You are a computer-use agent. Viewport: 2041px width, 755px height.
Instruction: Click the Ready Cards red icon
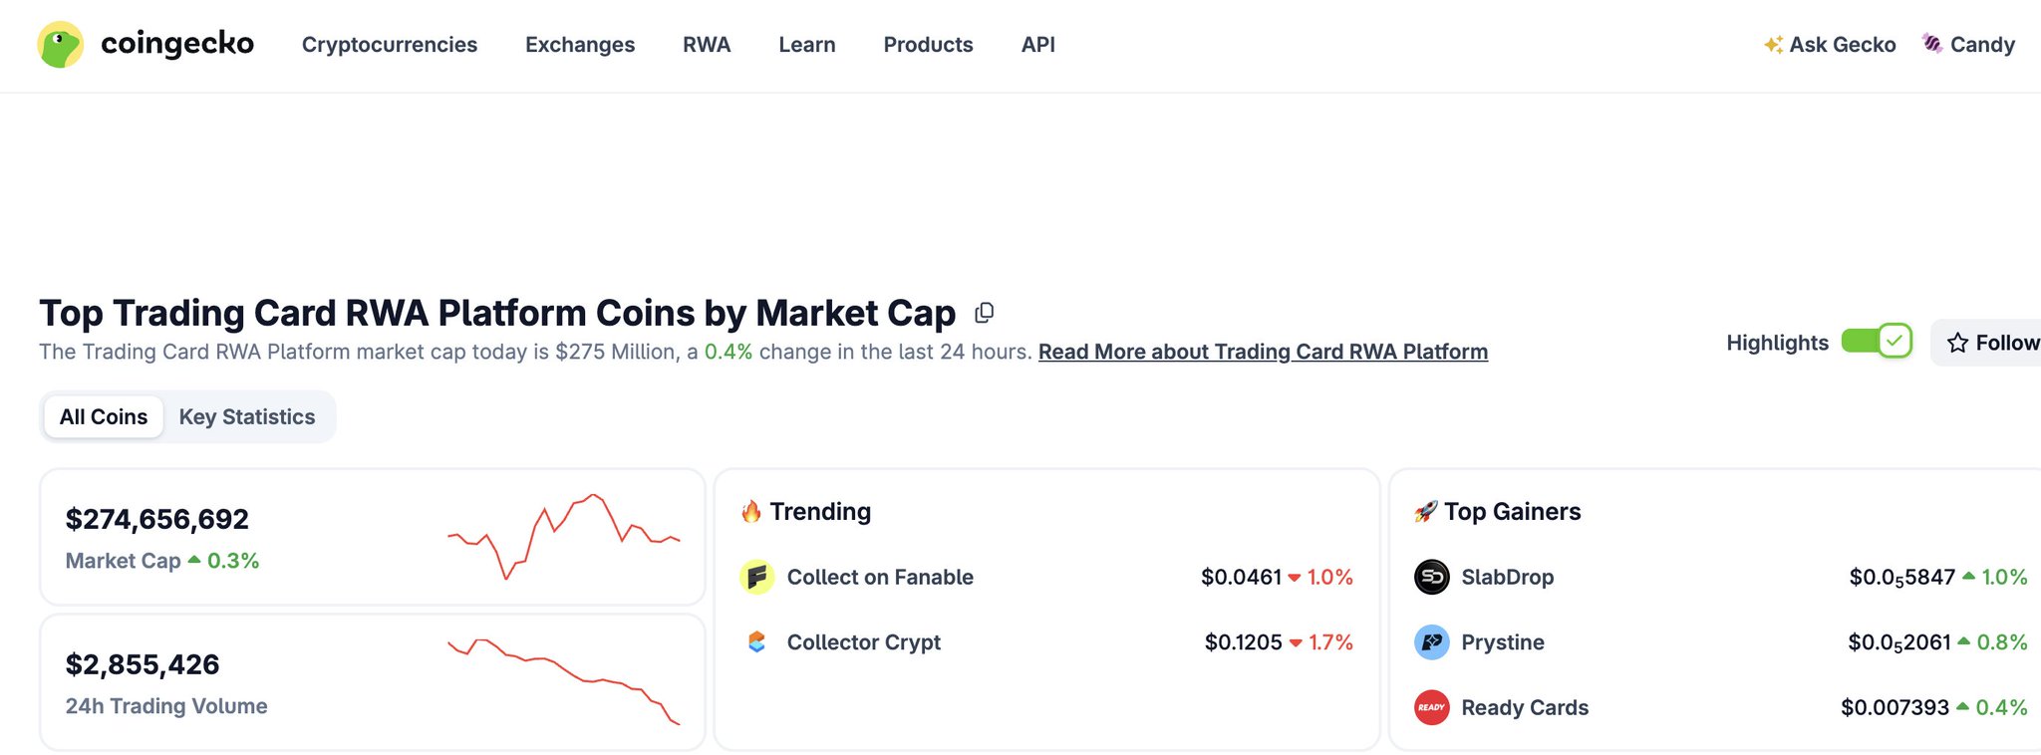pyautogui.click(x=1432, y=708)
